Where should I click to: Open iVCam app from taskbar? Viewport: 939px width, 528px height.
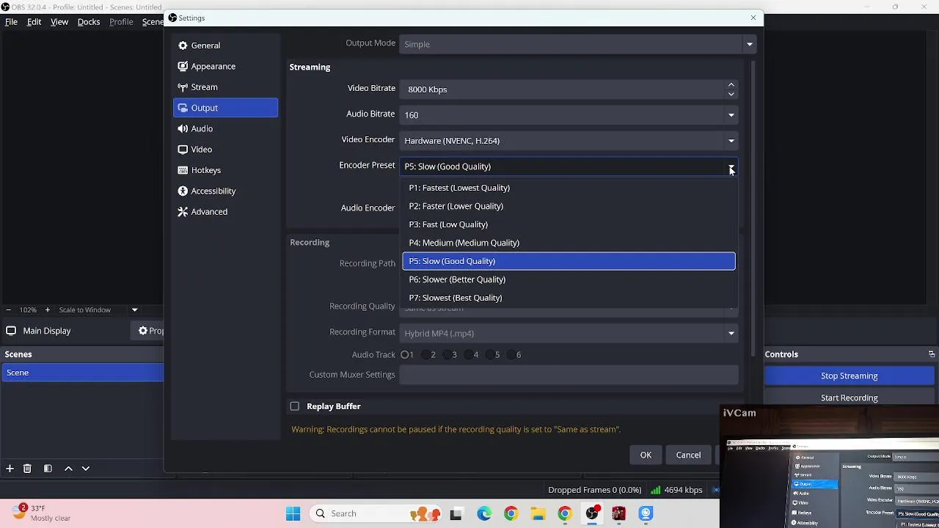point(646,513)
